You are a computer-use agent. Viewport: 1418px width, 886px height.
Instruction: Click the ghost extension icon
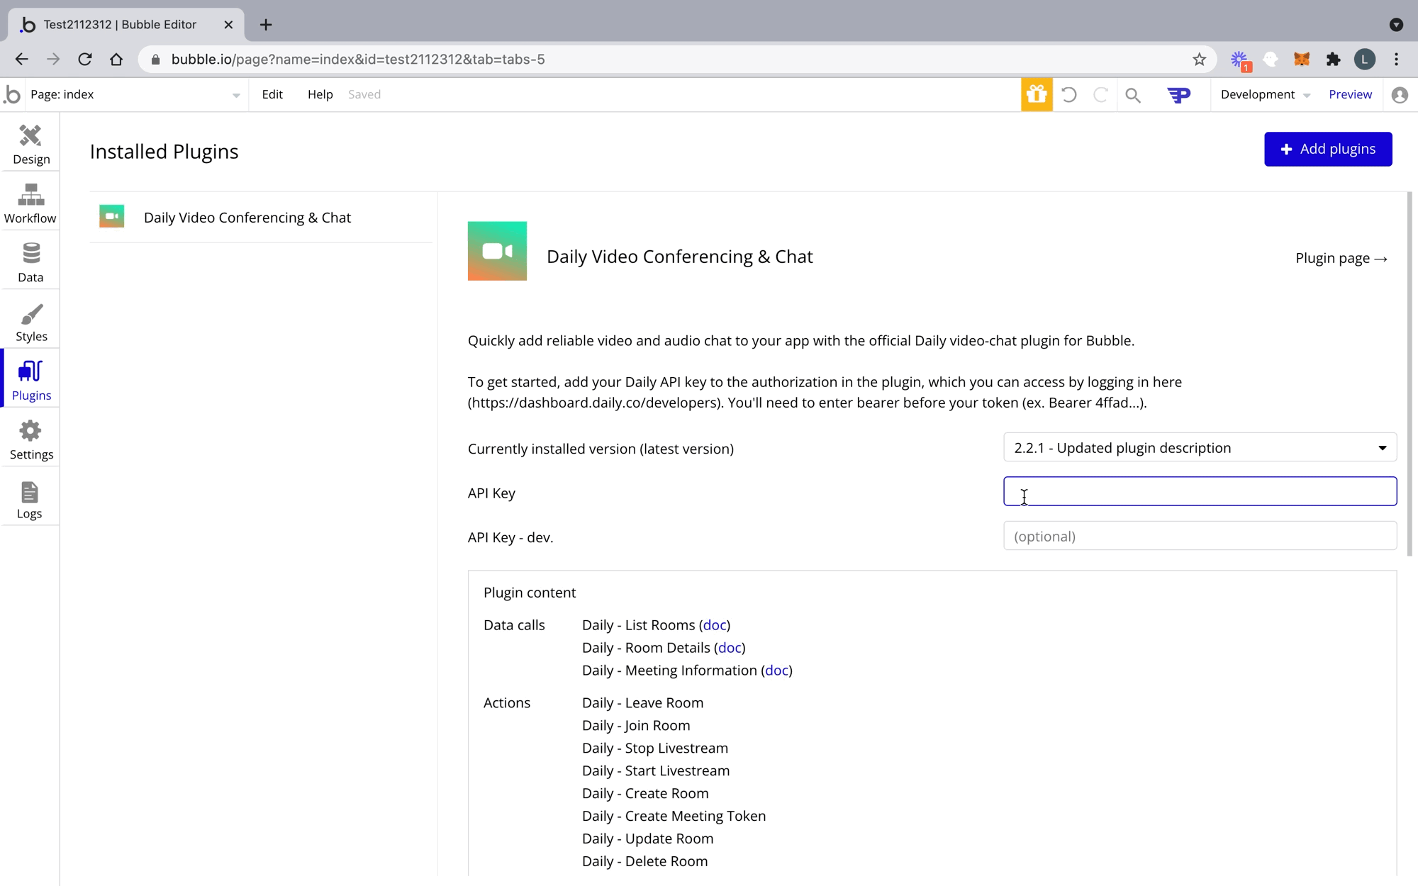[x=1271, y=60]
